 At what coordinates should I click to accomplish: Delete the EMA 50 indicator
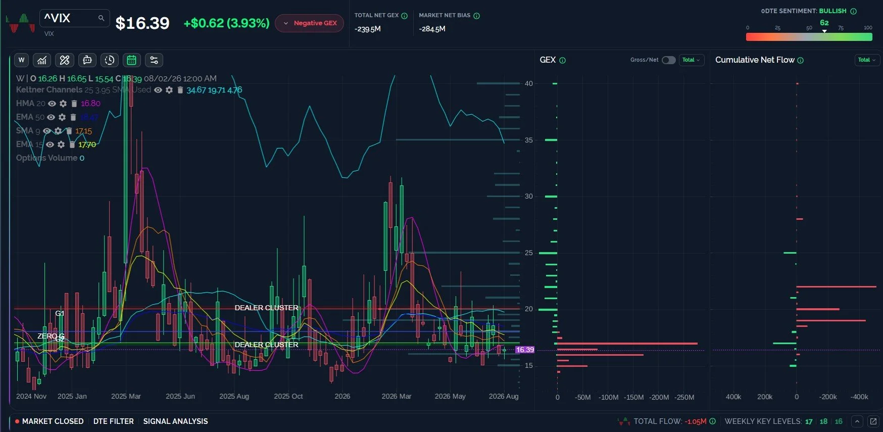pos(73,117)
